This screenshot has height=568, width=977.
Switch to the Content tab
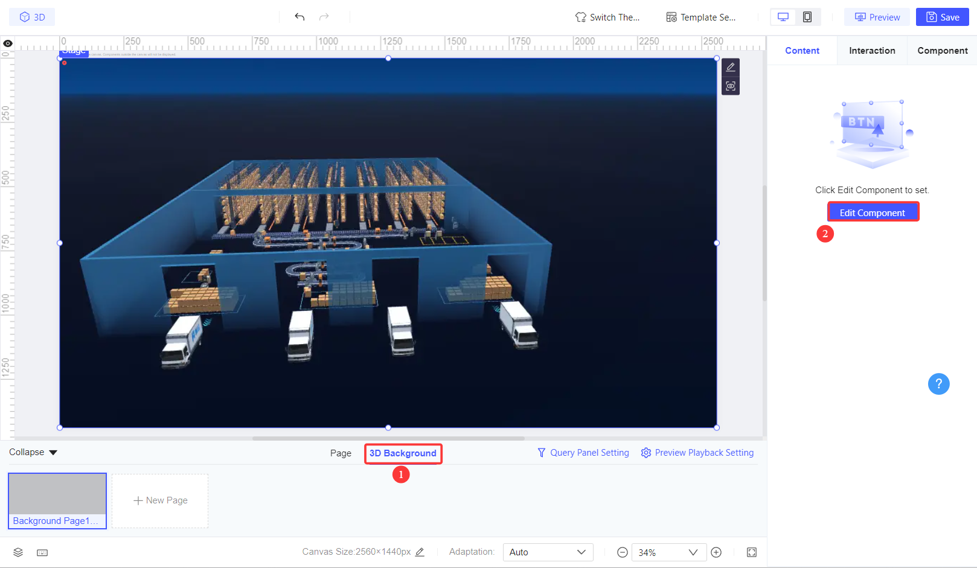coord(802,51)
